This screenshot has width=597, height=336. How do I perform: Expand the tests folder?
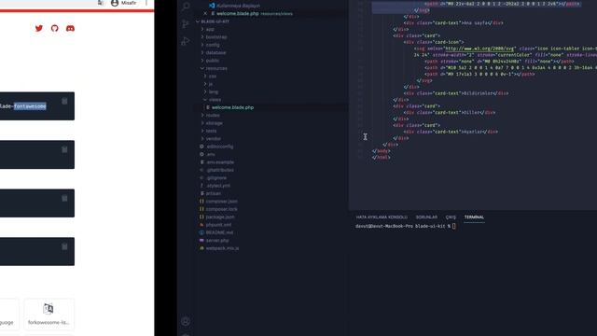(x=211, y=131)
